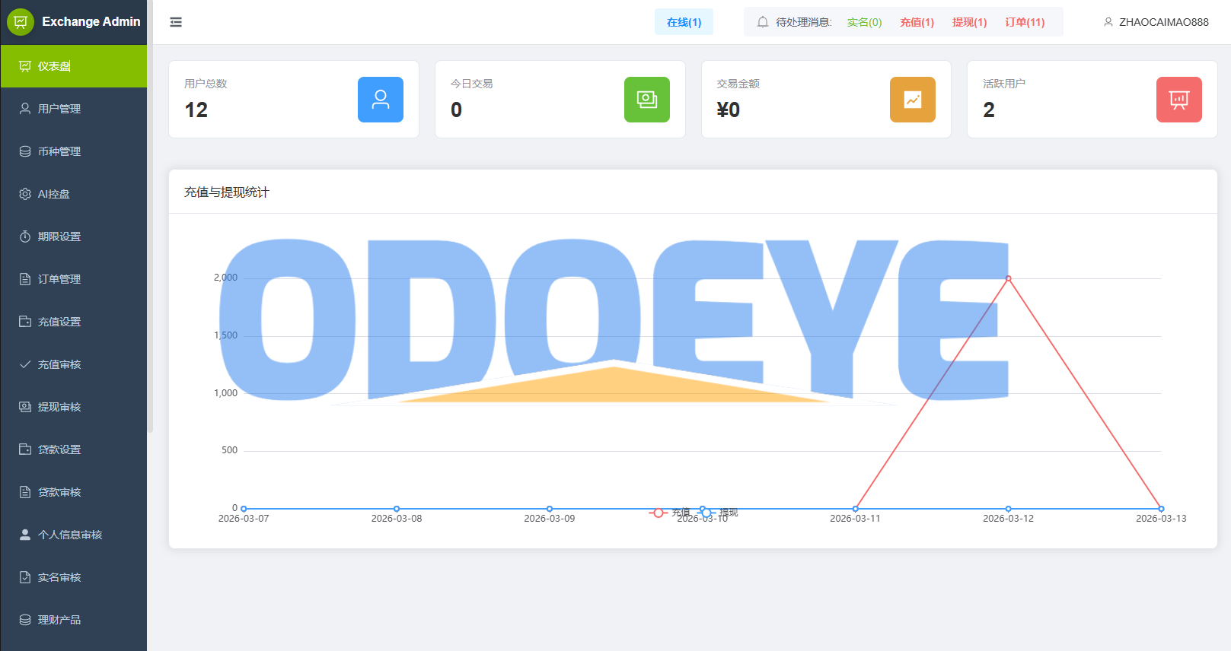Click the red active users icon
This screenshot has width=1231, height=651.
click(1179, 100)
